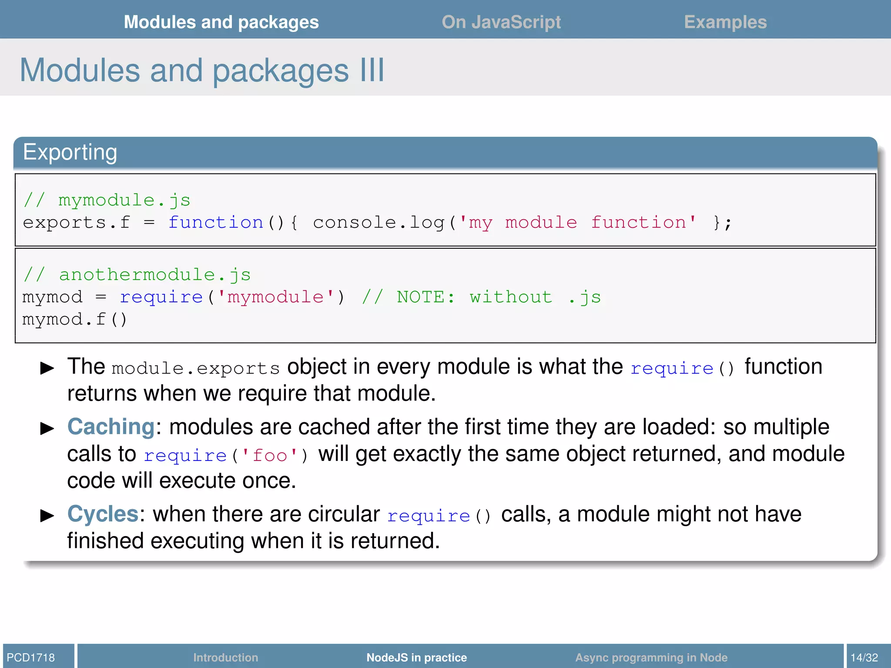
Task: Click the slide title 'Modules and packages III'
Action: 202,70
